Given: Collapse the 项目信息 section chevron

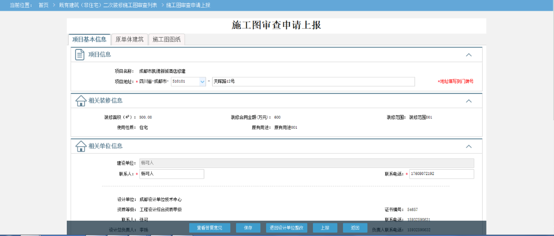Looking at the screenshot, I should click(x=469, y=55).
